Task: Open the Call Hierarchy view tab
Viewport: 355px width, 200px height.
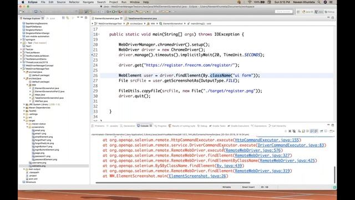Action: (277, 126)
